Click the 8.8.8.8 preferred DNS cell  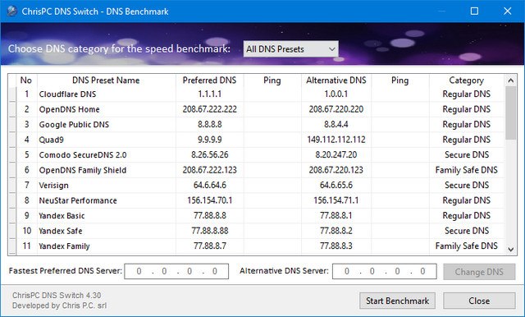(210, 124)
